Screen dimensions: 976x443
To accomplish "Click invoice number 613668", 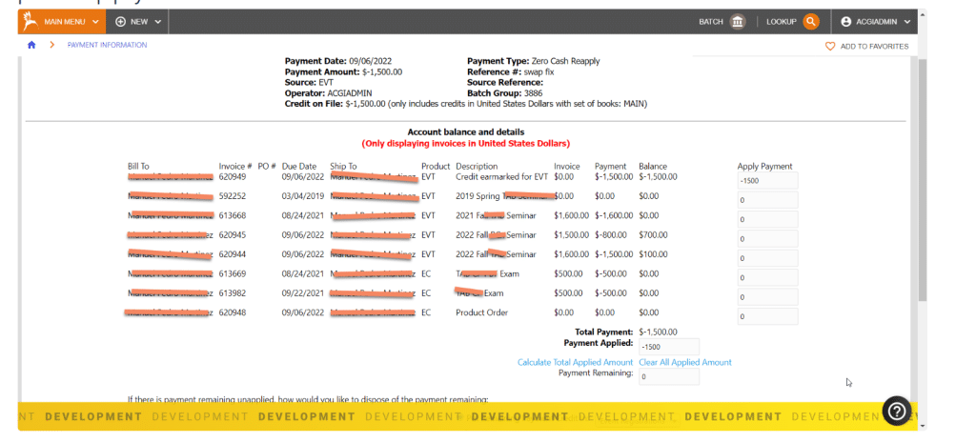I will coord(233,215).
